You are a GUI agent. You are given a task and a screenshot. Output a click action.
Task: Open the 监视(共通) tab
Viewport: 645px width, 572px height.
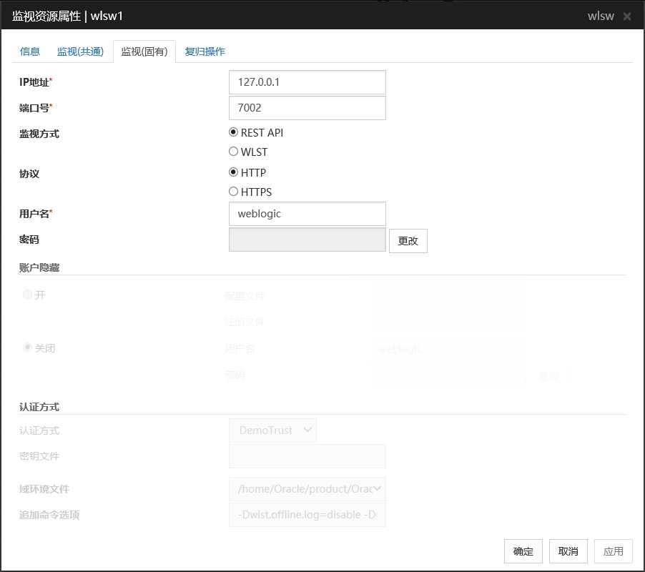click(80, 51)
